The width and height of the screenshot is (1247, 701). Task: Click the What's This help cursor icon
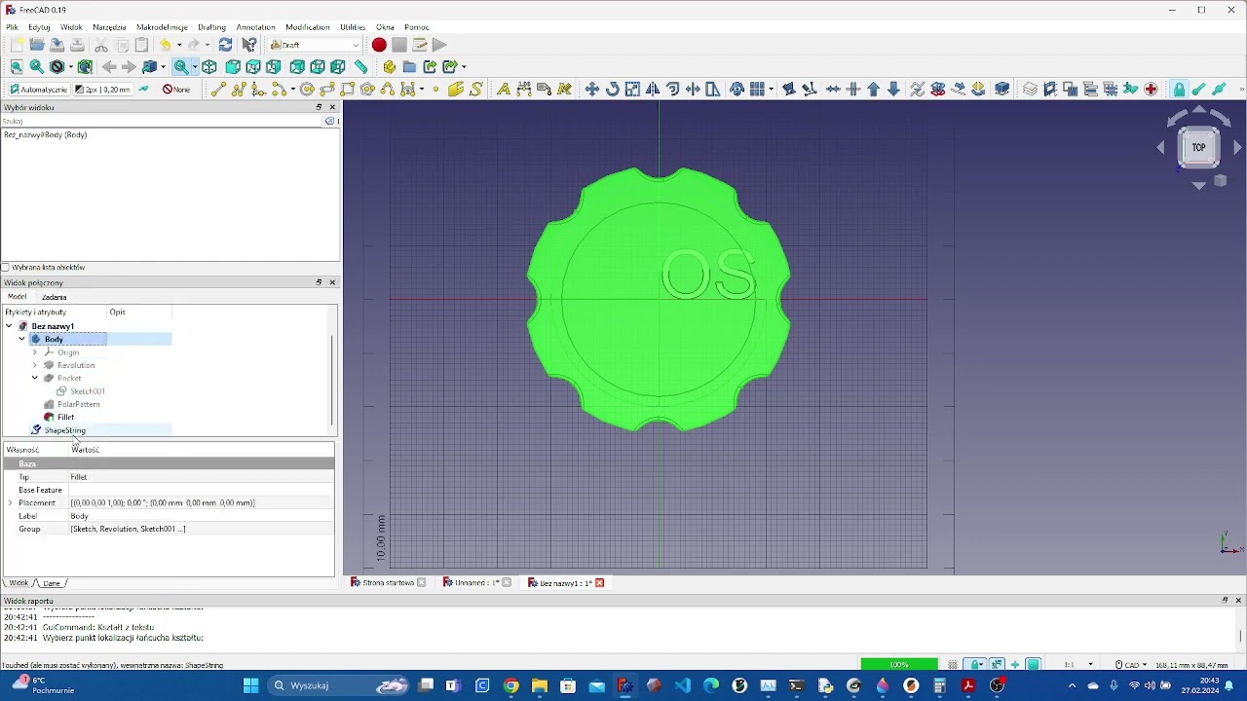[x=249, y=45]
